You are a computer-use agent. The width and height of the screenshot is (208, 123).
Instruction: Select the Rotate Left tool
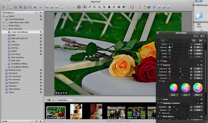click(90, 7)
